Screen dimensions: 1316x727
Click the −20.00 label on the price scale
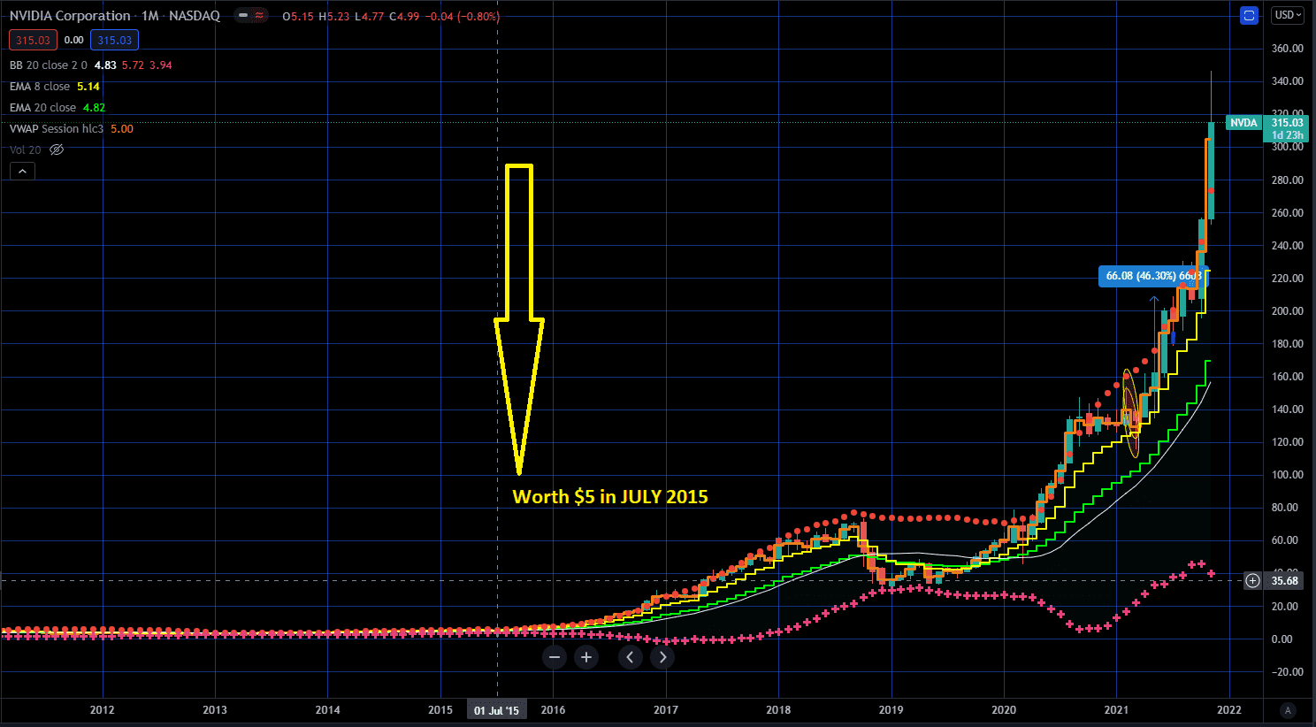(x=1286, y=672)
